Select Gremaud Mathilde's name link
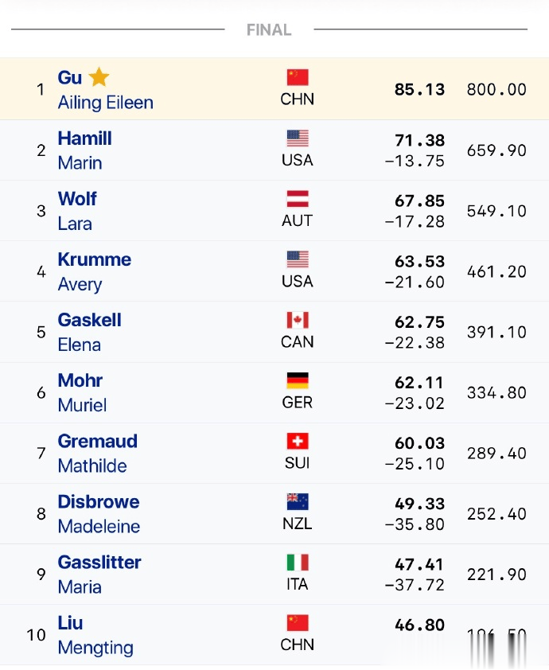Screen dimensions: 549x670 (x=97, y=453)
